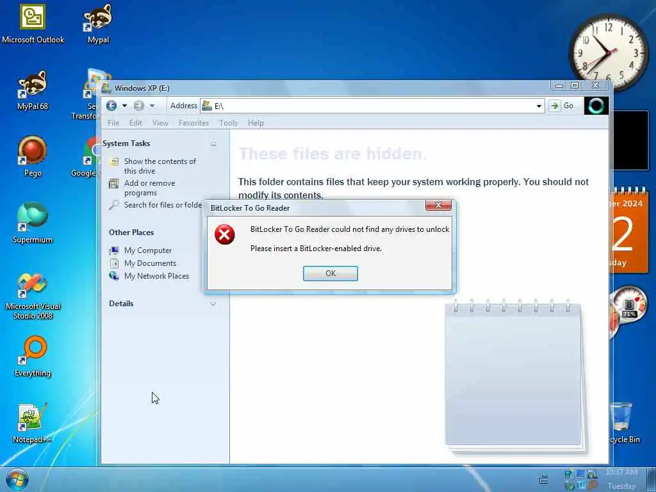Click the on-screen keyboard tray icon
Image resolution: width=656 pixels, height=492 pixels.
tap(543, 479)
